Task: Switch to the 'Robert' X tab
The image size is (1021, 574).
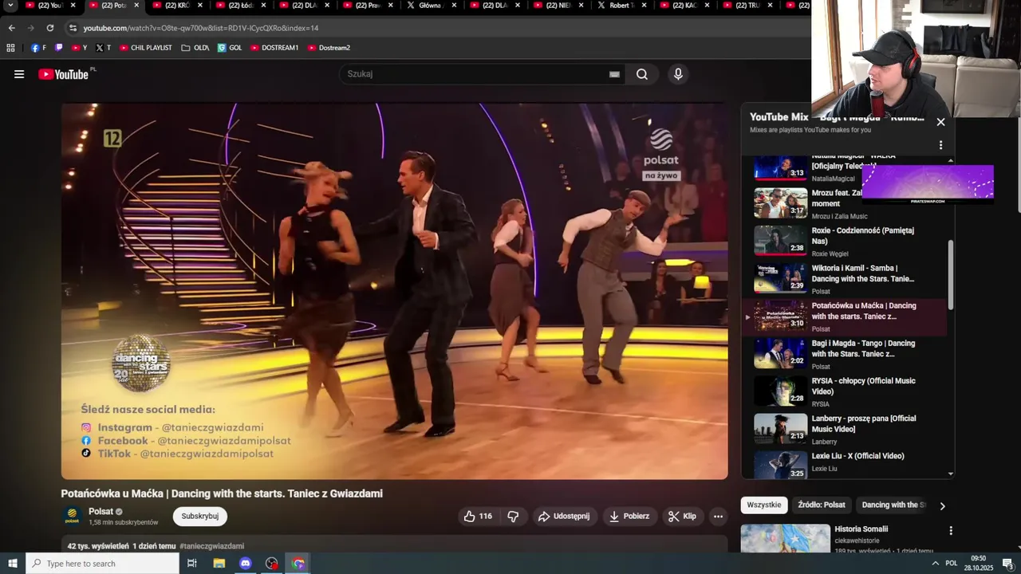Action: click(621, 6)
